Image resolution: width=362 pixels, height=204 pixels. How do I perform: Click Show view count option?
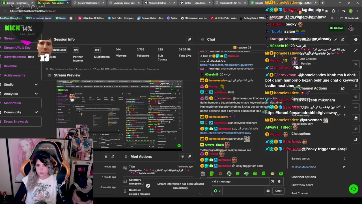(x=302, y=185)
